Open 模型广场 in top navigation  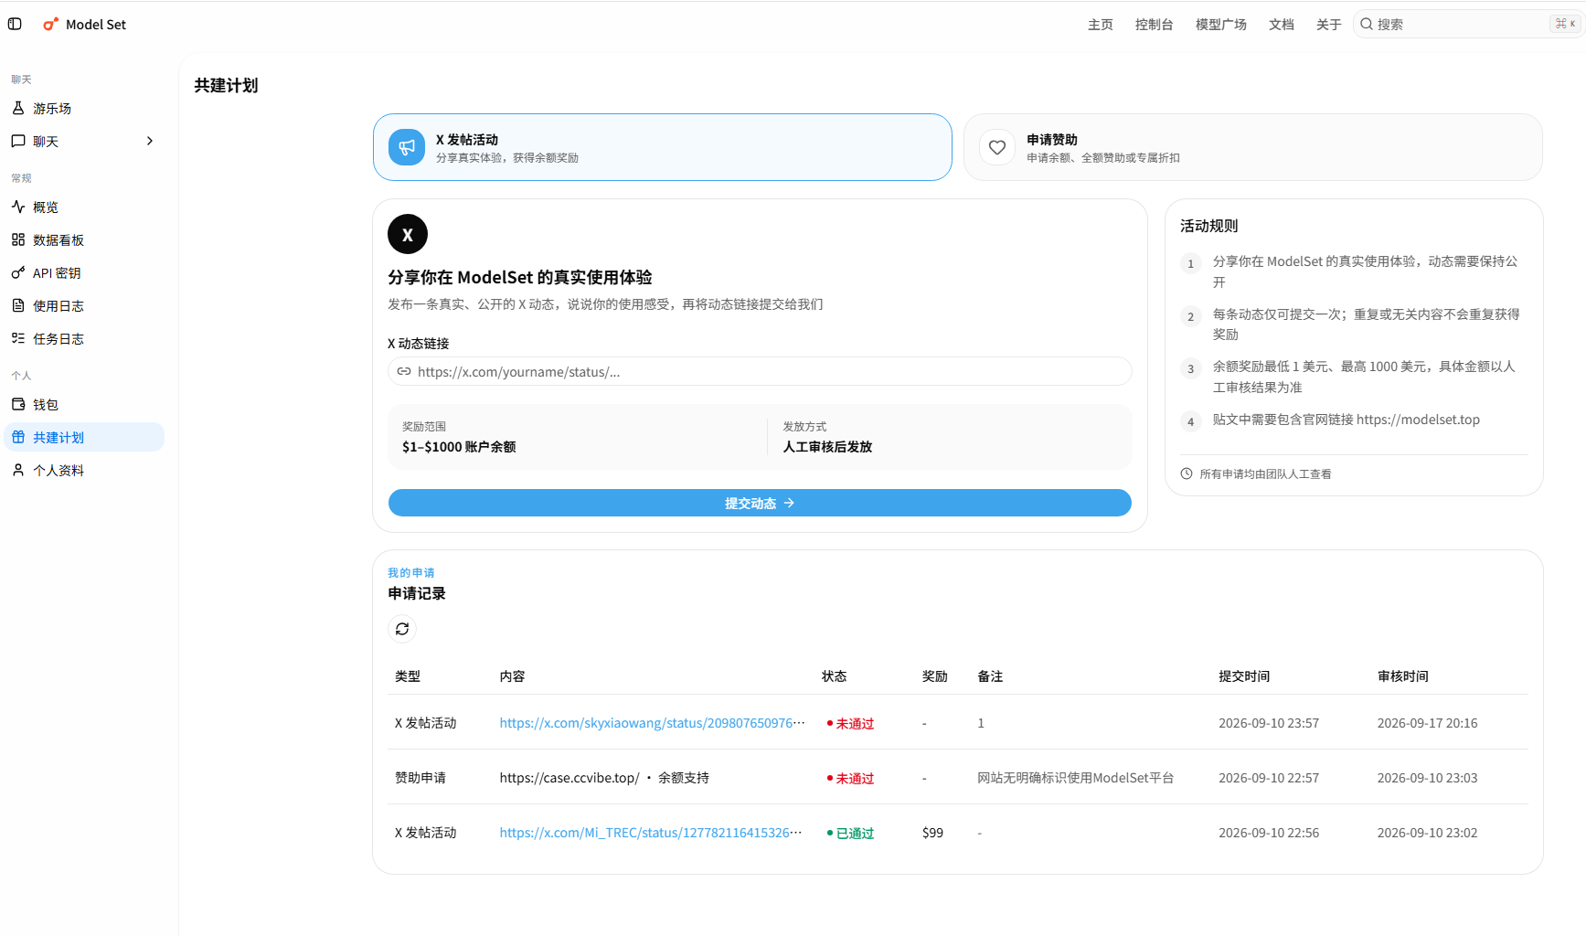(1221, 25)
